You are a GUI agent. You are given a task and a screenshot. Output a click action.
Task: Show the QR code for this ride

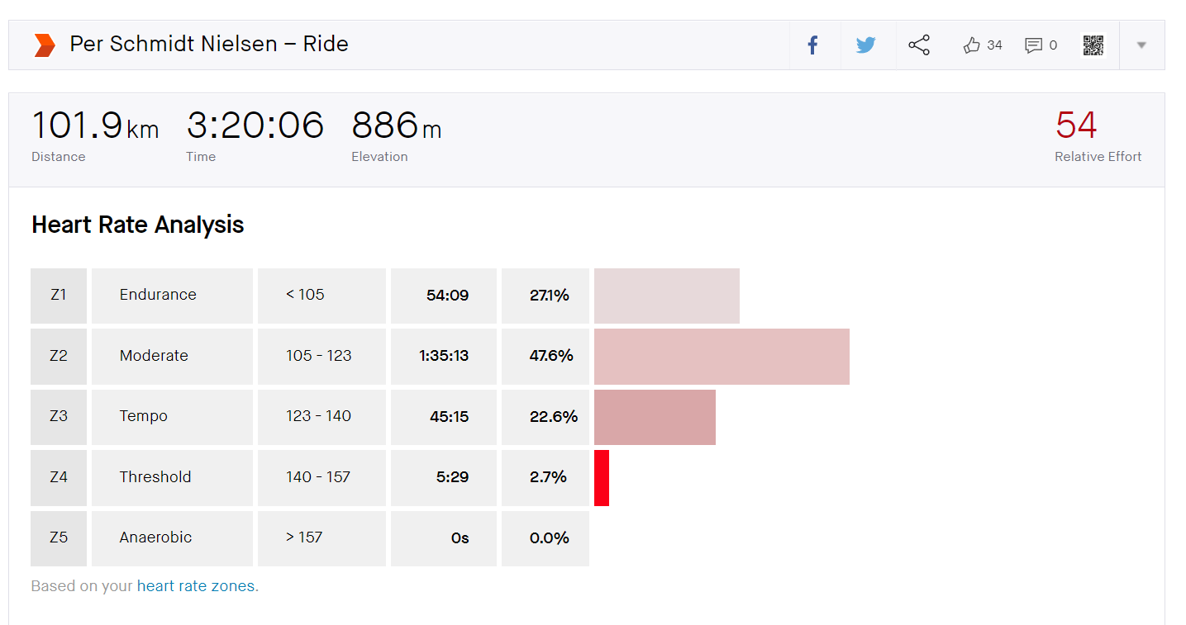click(1093, 45)
